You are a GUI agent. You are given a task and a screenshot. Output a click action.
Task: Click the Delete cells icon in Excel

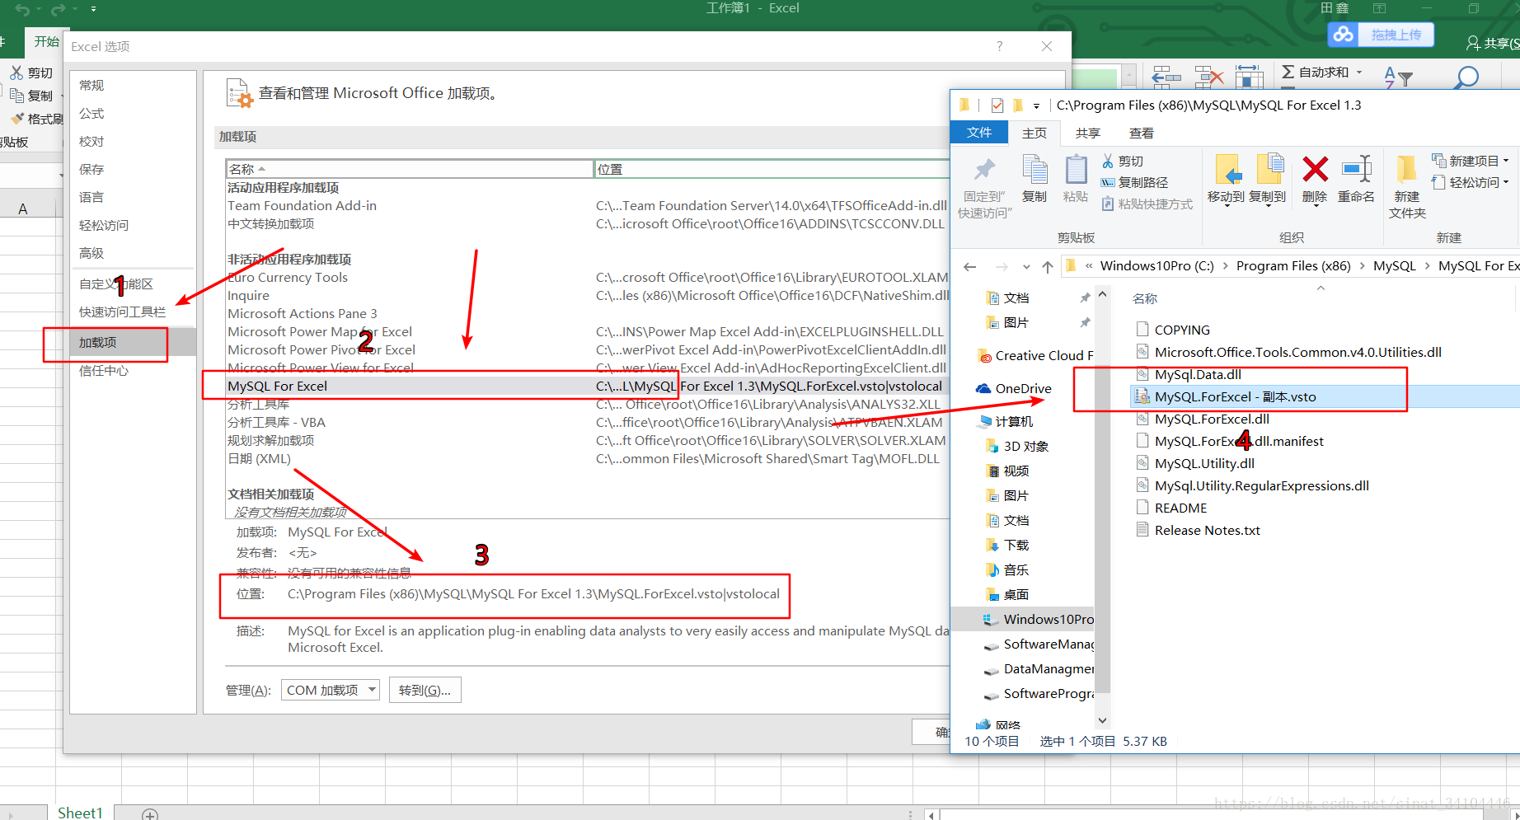tap(1208, 77)
